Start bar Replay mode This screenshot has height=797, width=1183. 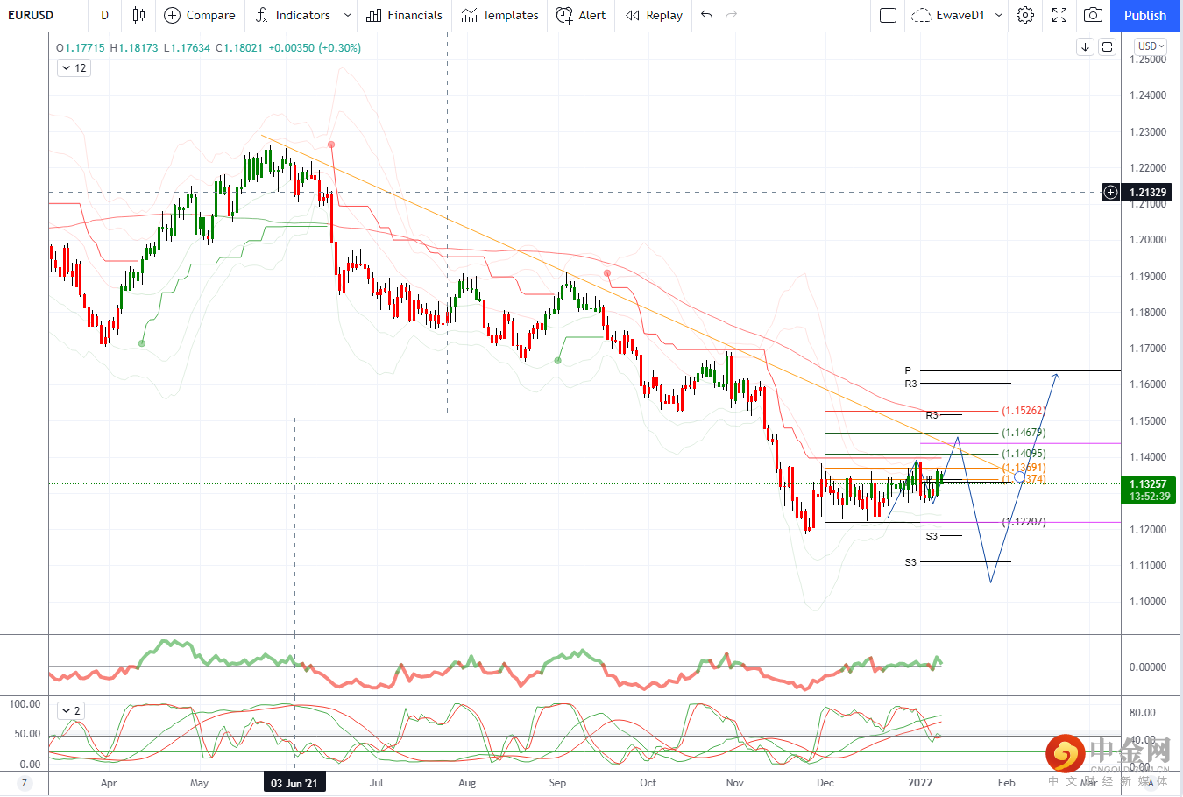pos(654,15)
